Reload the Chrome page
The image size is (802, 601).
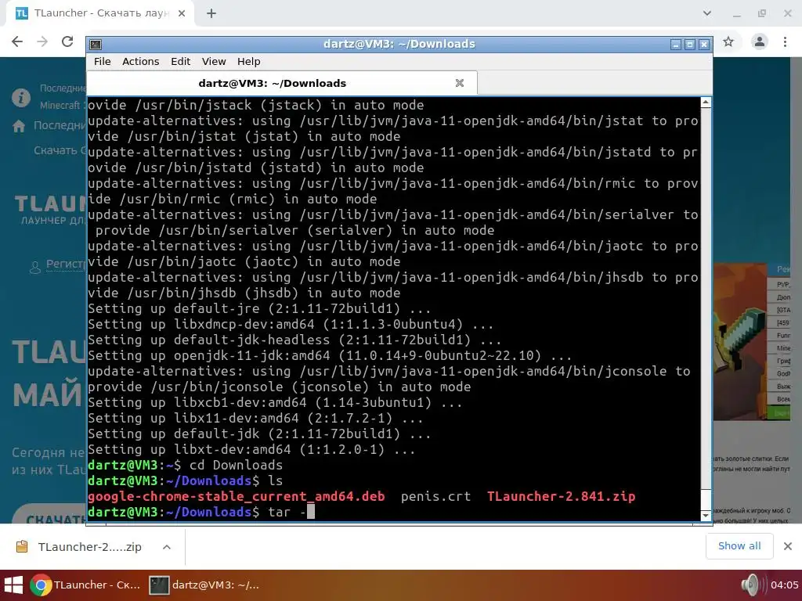[x=67, y=41]
